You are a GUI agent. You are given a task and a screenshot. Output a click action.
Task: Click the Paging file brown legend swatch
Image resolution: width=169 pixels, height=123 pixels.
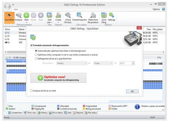33,109
